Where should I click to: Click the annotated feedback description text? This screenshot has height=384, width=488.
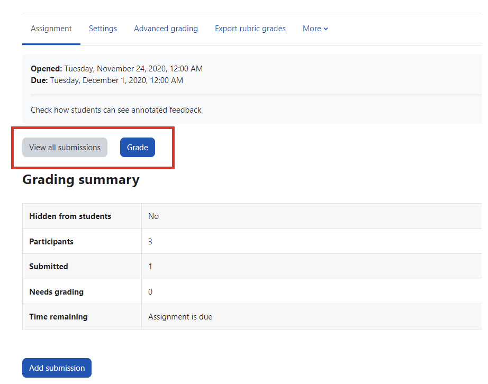point(116,110)
